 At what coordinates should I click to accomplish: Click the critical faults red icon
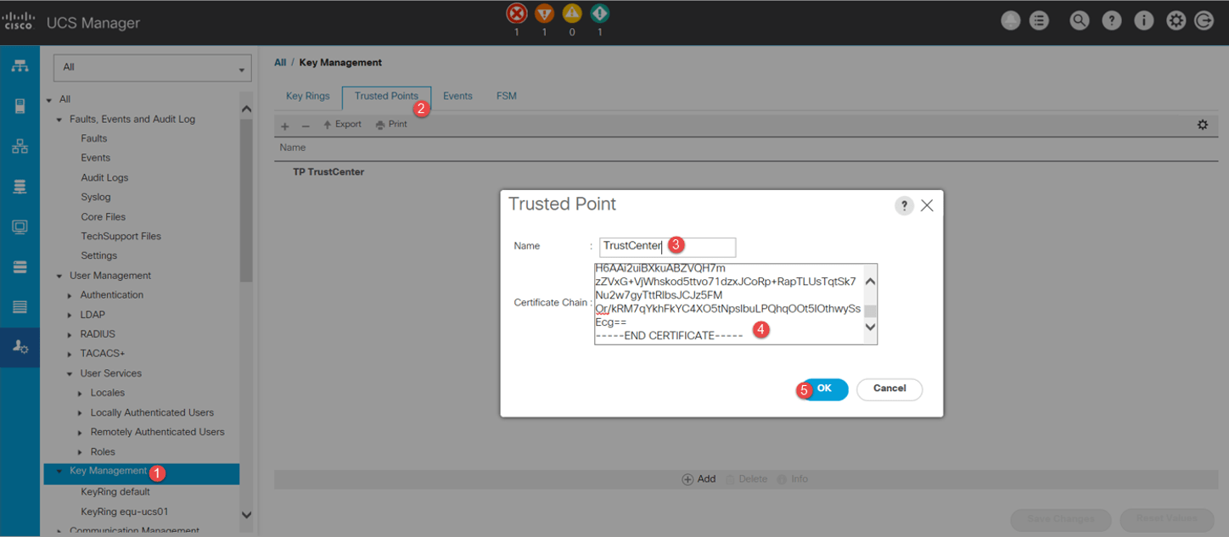516,14
